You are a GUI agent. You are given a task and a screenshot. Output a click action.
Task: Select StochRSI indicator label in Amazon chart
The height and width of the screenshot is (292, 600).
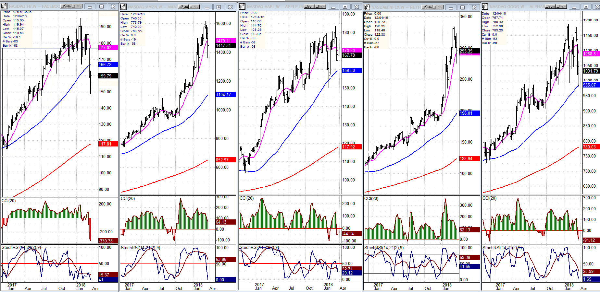[140, 248]
